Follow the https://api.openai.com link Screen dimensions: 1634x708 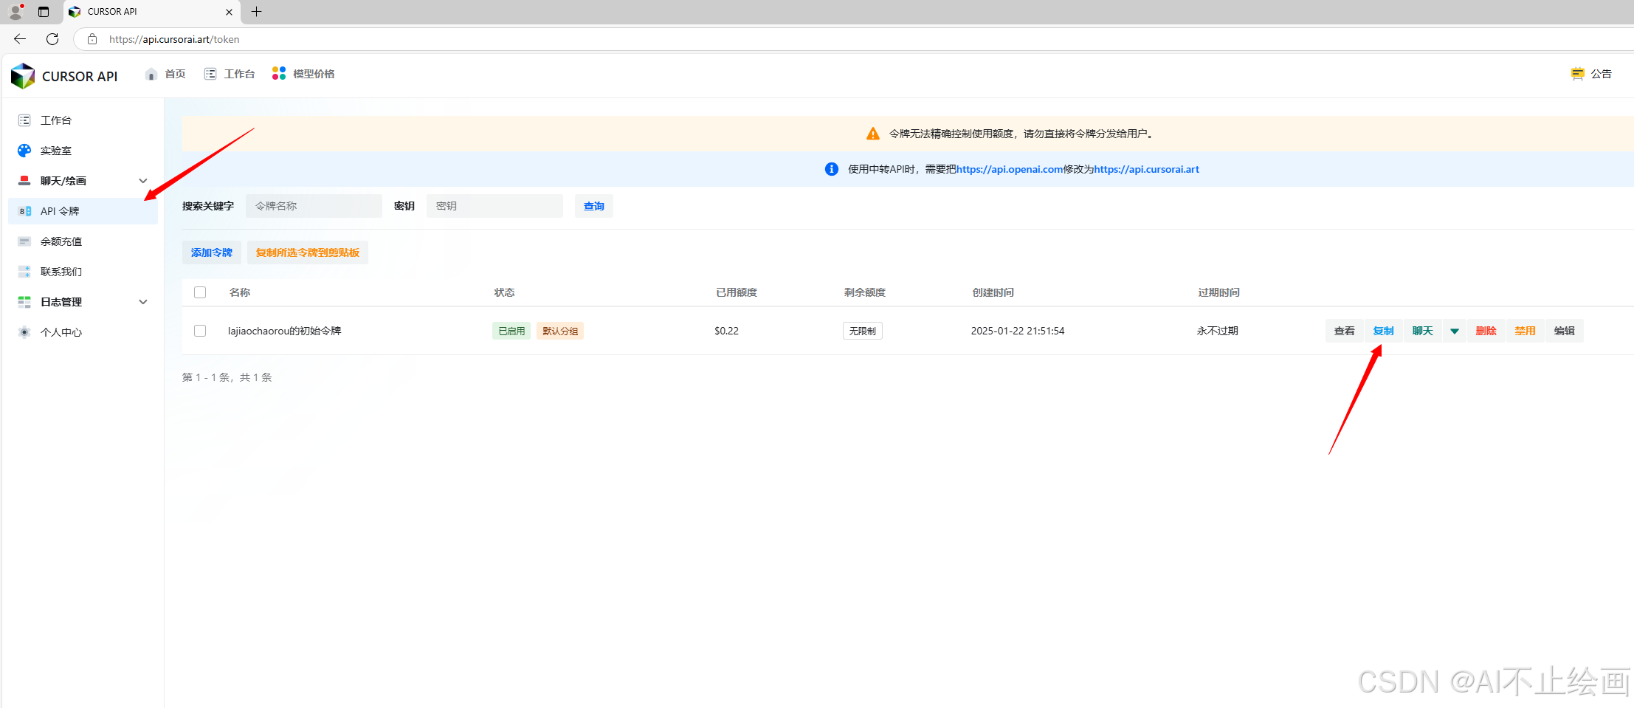tap(1010, 169)
